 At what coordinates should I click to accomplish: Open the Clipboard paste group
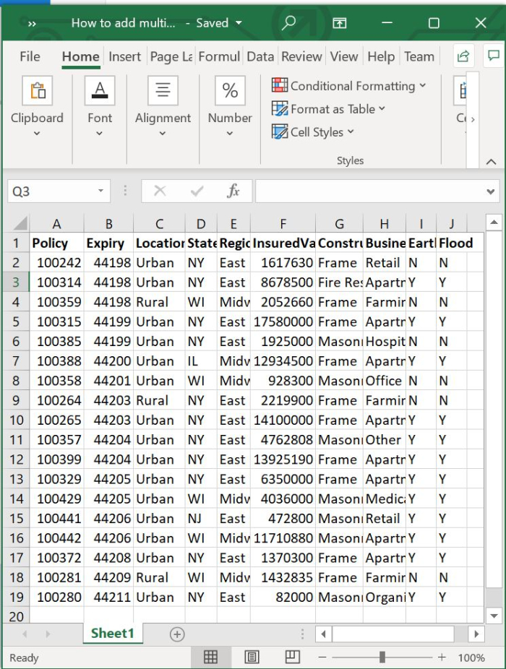(37, 90)
